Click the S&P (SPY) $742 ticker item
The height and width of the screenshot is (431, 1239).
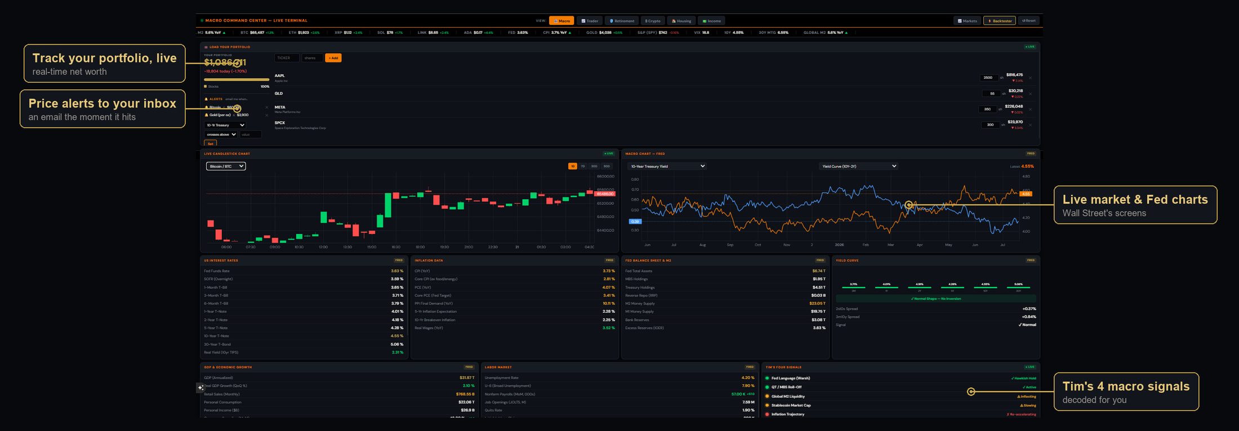pos(658,33)
